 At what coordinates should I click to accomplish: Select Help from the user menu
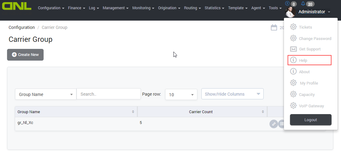(309, 61)
